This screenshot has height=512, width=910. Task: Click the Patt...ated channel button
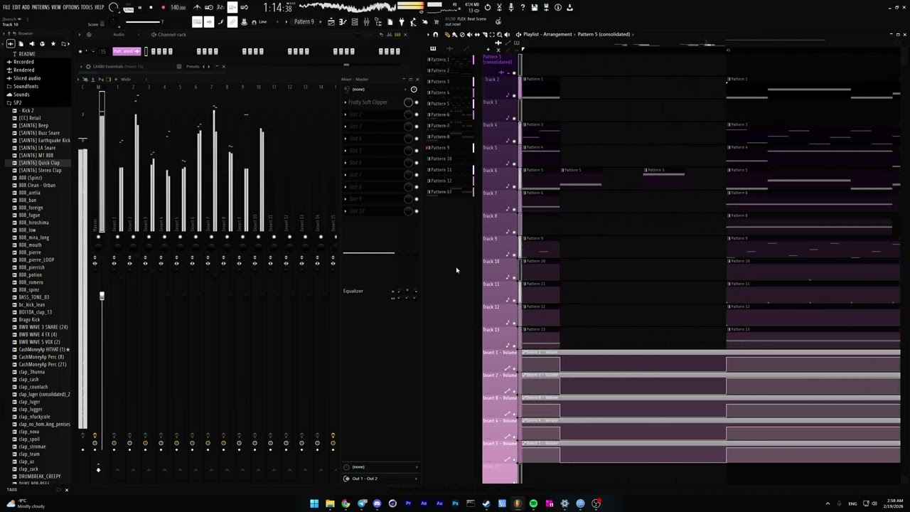[127, 51]
